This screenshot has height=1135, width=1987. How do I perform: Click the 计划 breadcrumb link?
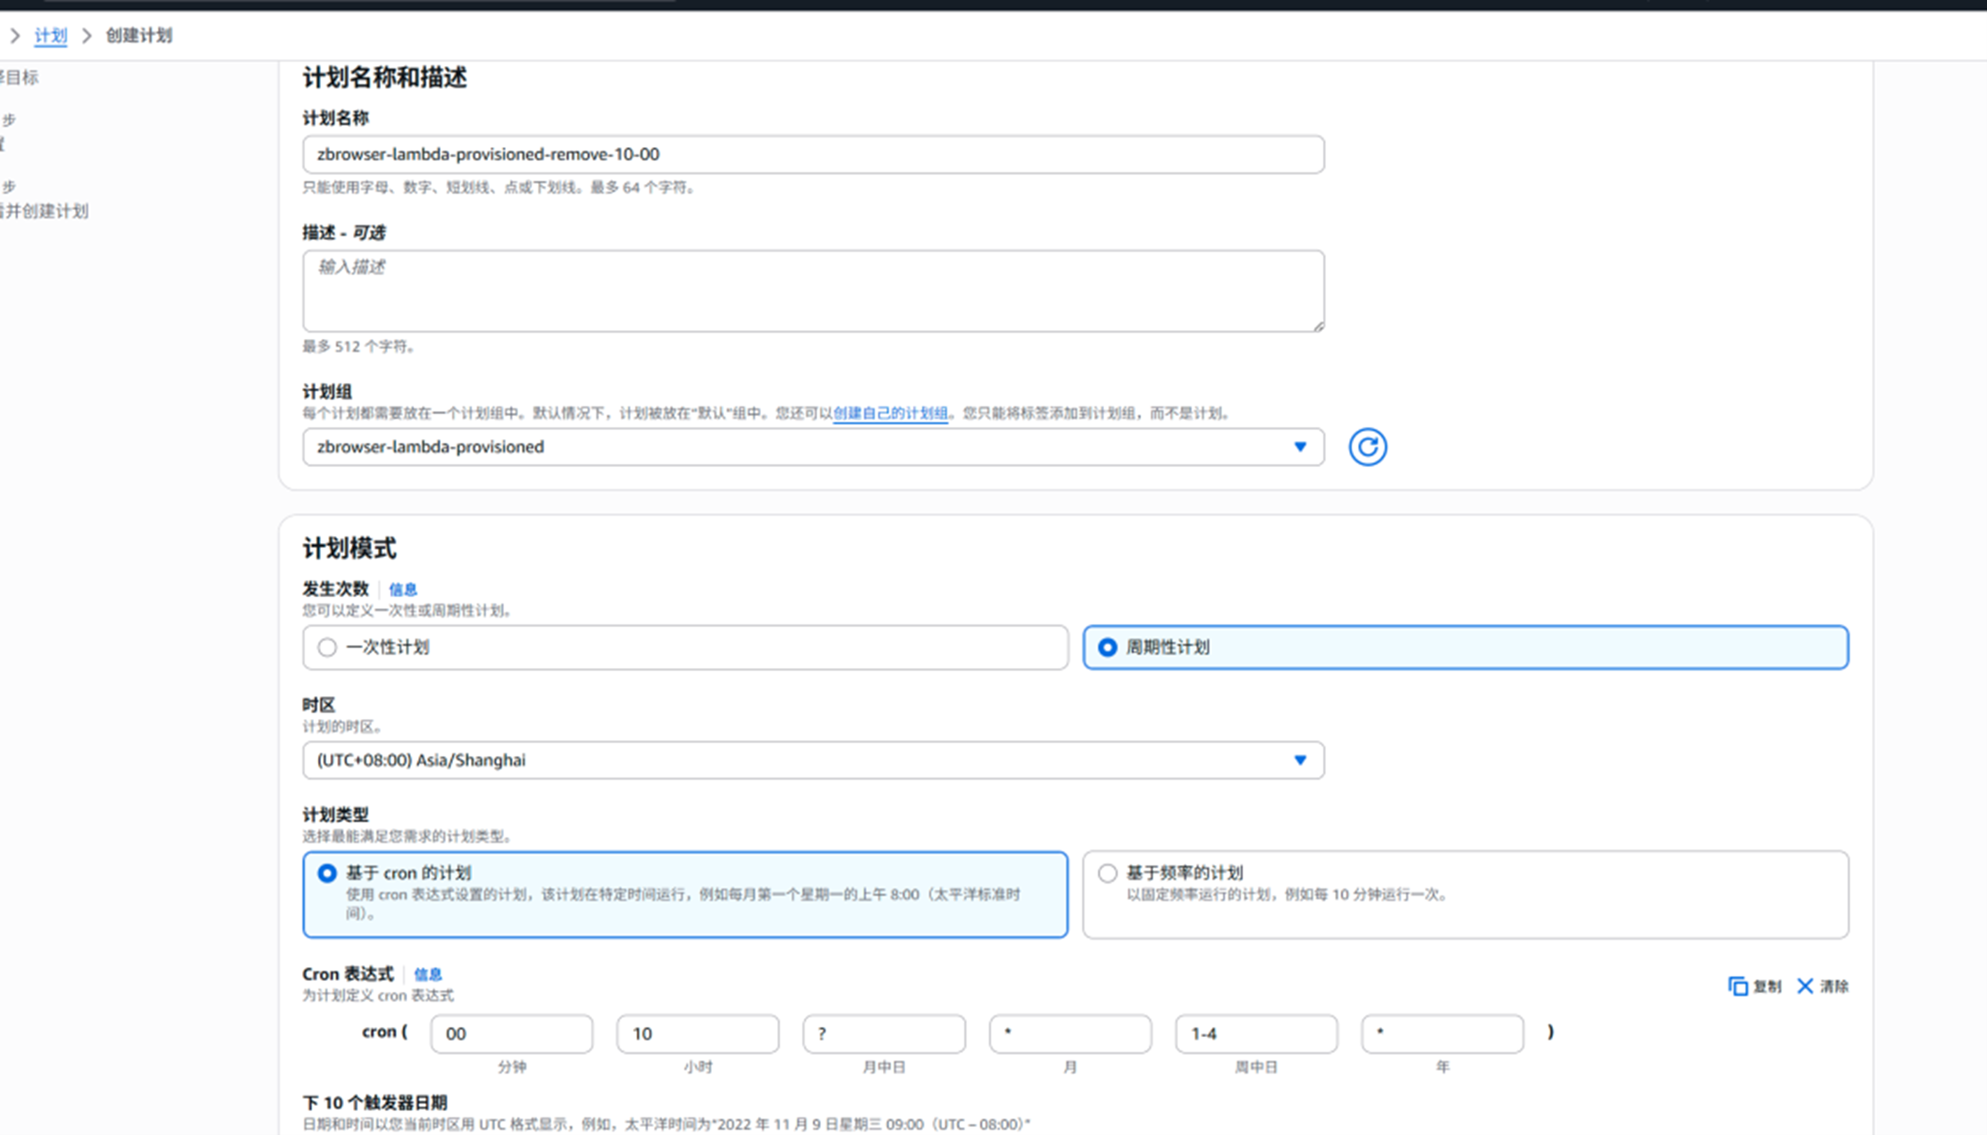(x=51, y=35)
